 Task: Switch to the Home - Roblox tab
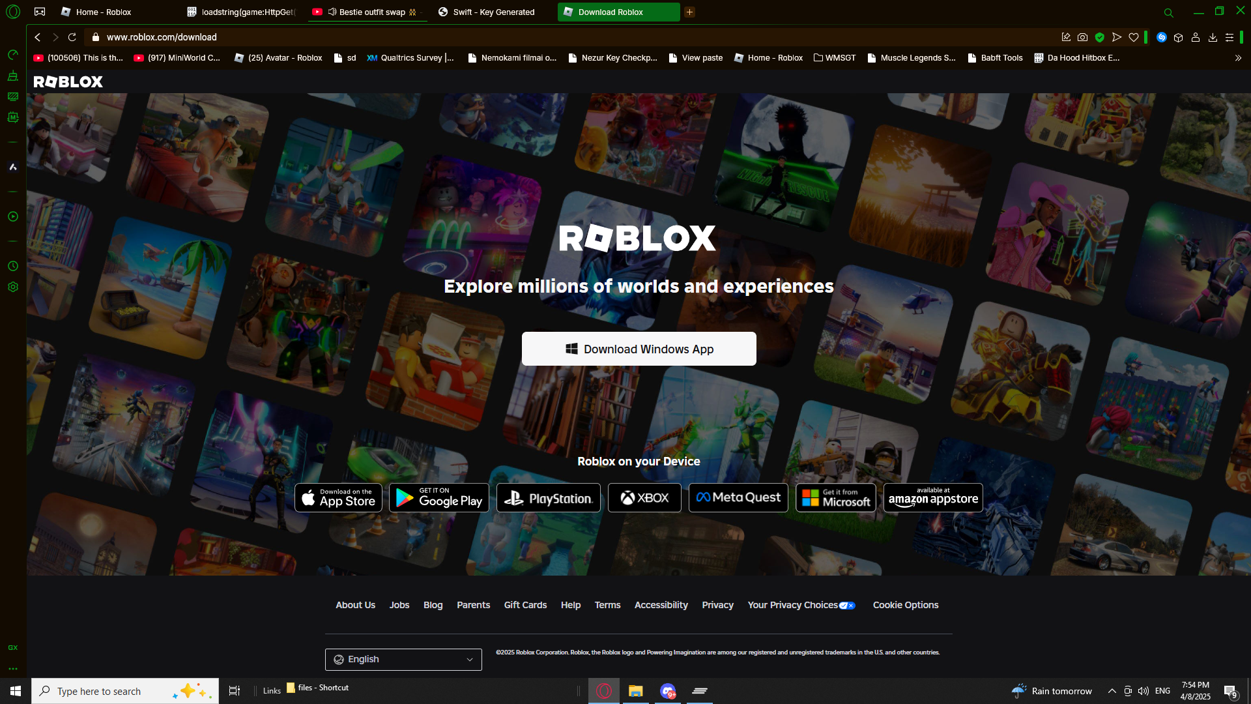pyautogui.click(x=104, y=12)
